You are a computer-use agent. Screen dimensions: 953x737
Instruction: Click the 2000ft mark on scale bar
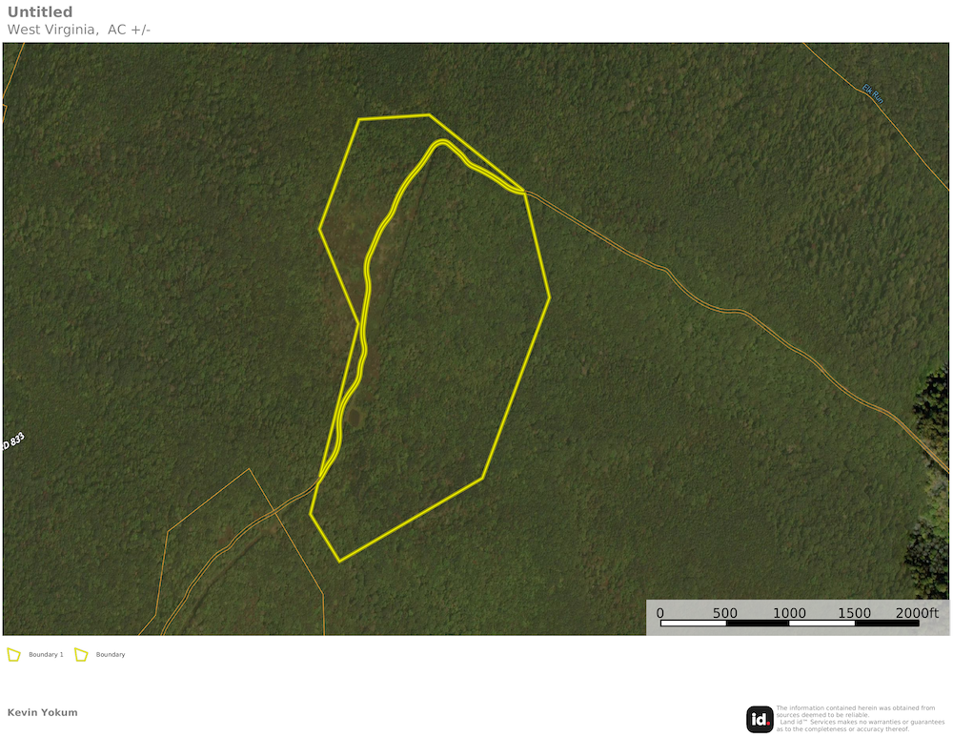(x=917, y=613)
